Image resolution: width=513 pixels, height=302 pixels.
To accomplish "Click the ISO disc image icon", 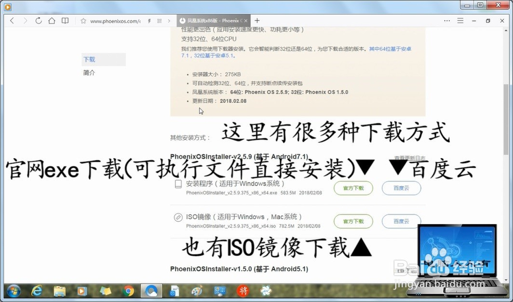I will (178, 217).
